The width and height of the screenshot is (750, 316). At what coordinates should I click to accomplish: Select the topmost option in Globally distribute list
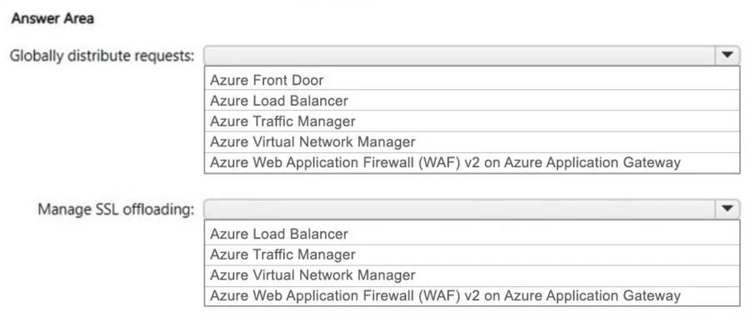(472, 79)
